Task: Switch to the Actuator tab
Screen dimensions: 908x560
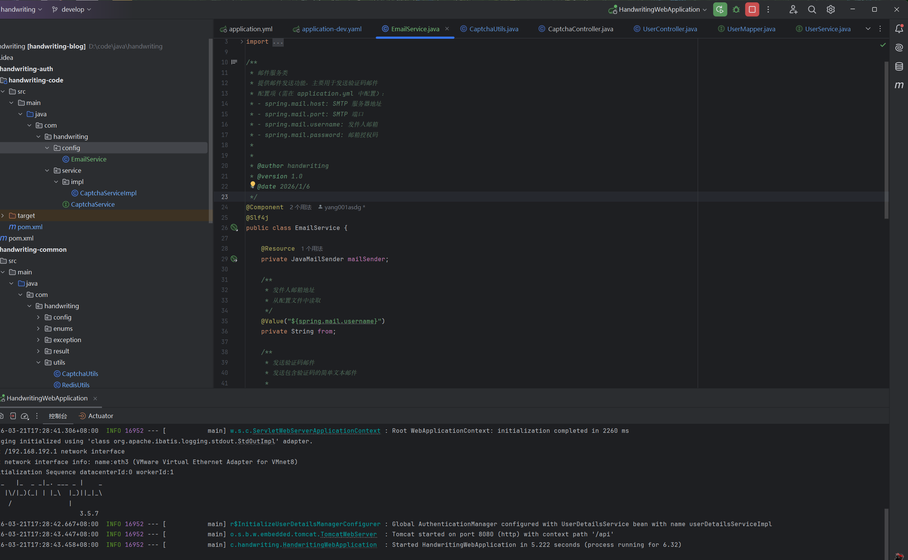Action: 100,416
